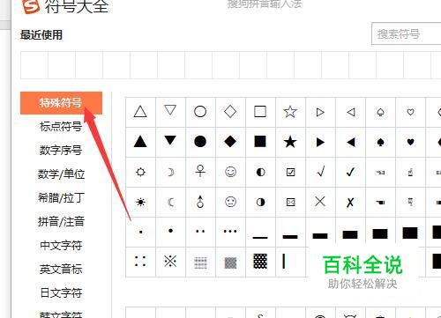Insert the hollow circle symbol
This screenshot has height=318, width=441.
tap(200, 112)
